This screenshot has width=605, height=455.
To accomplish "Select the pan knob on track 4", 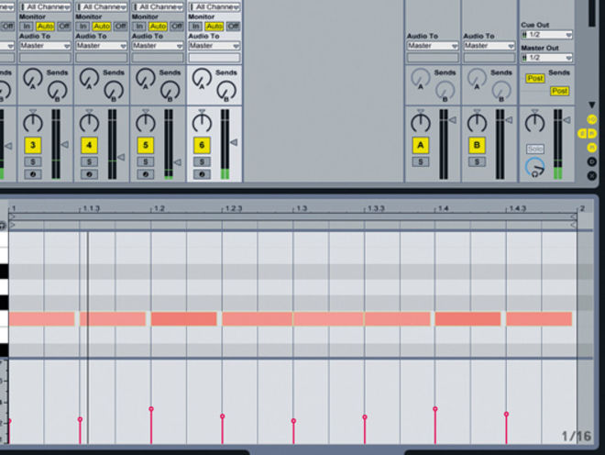I will pos(89,122).
